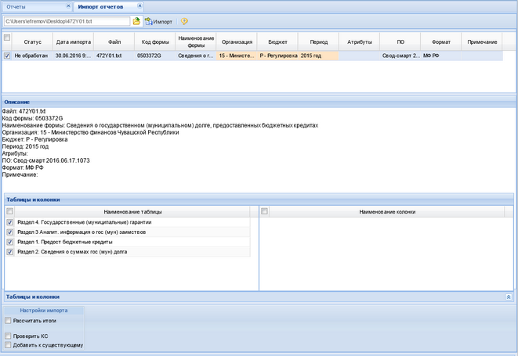The width and height of the screenshot is (518, 356).
Task: Click the Примечание column header
Action: point(482,42)
